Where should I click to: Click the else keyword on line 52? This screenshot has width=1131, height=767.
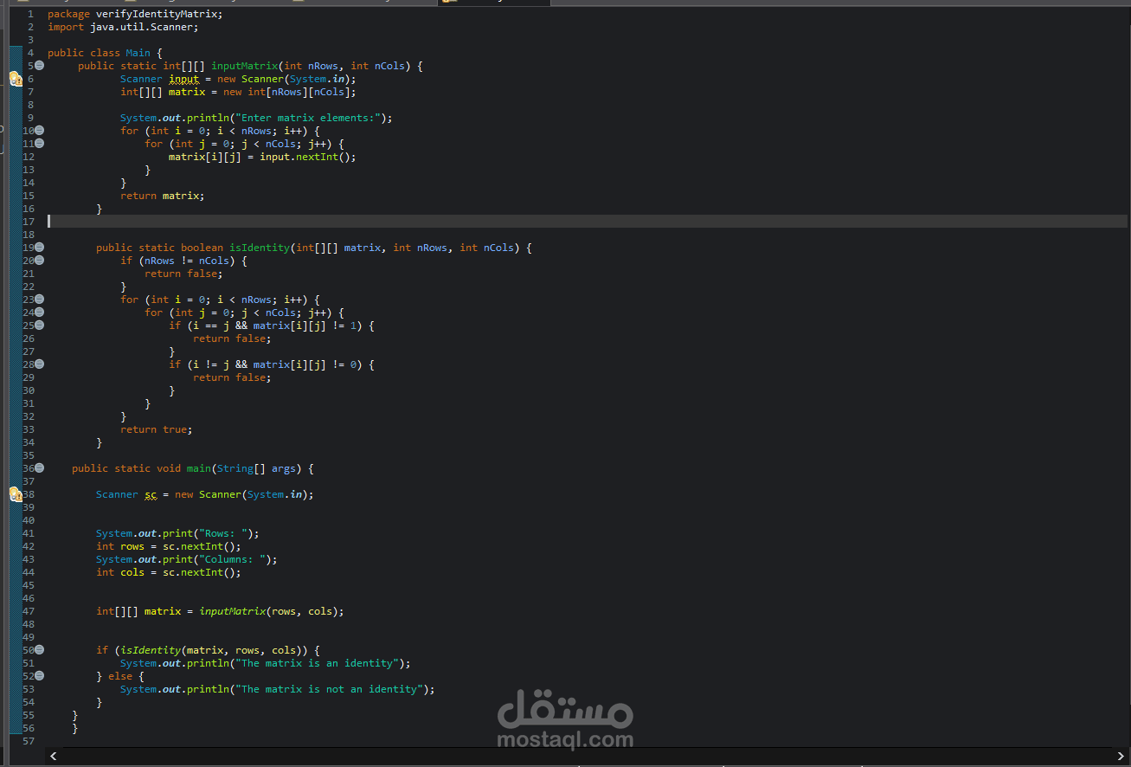click(120, 676)
